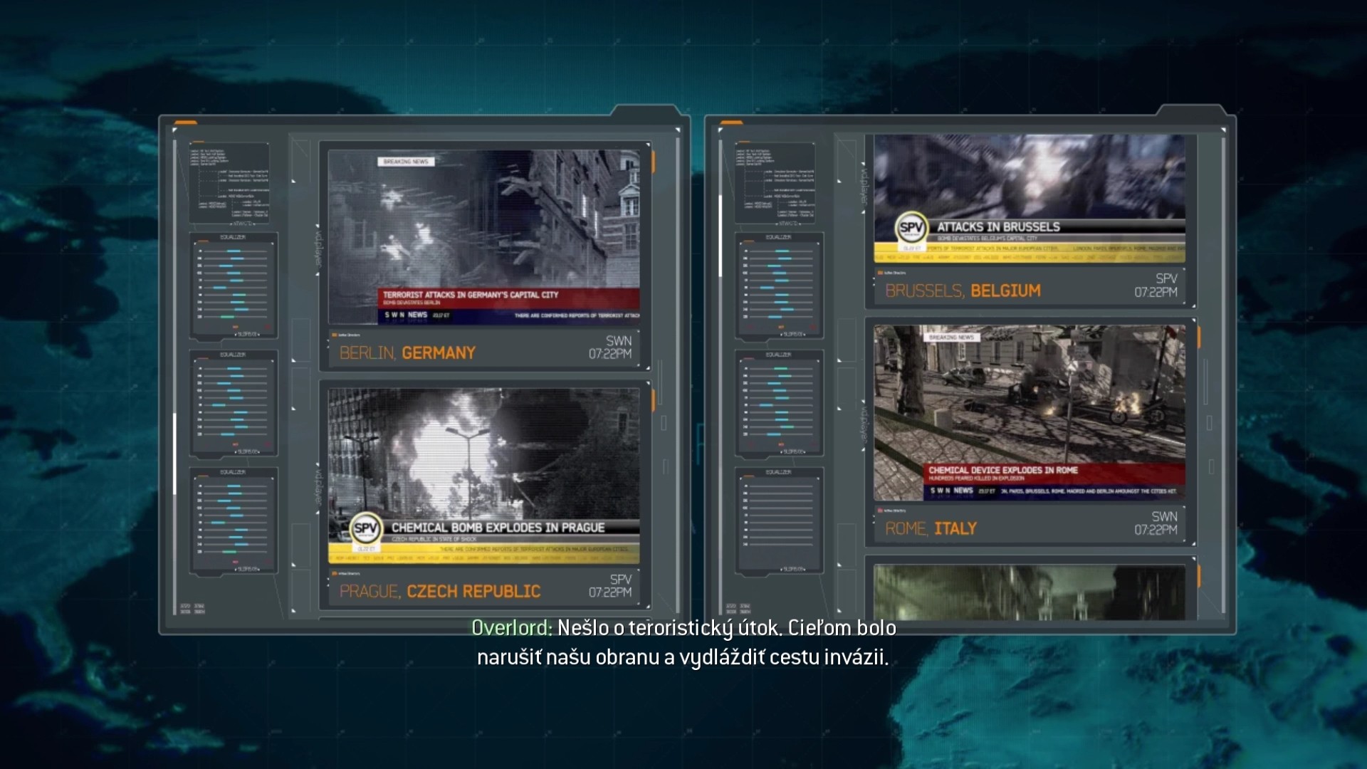Click the SPV logo in the Brussels feed
Image resolution: width=1367 pixels, height=769 pixels.
tap(912, 229)
